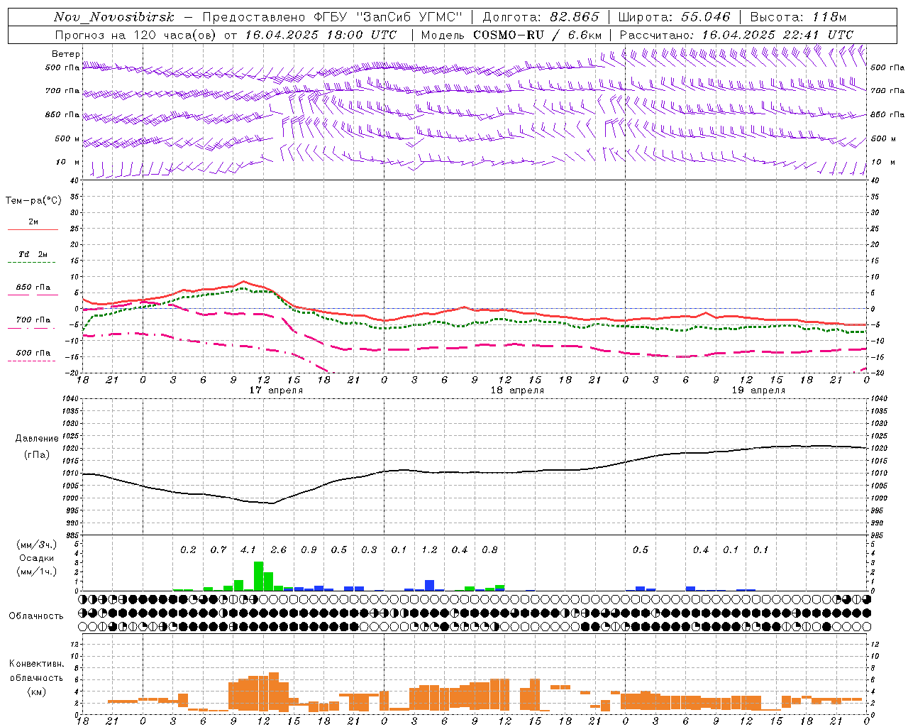Viewport: 908px width, 727px height.
Task: Click the 4.1 three-hour precipitation value
Action: point(248,550)
